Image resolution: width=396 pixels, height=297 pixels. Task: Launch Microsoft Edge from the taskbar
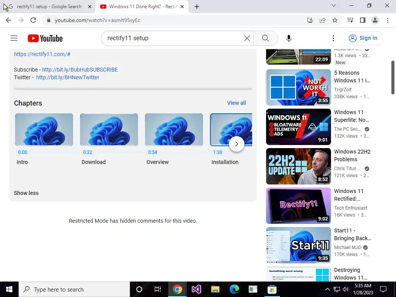pos(234,289)
